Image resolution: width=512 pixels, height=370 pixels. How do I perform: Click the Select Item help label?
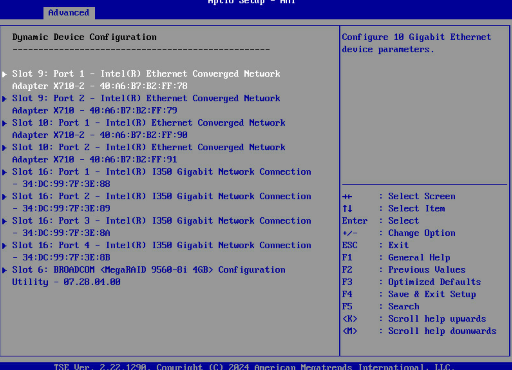click(x=417, y=209)
